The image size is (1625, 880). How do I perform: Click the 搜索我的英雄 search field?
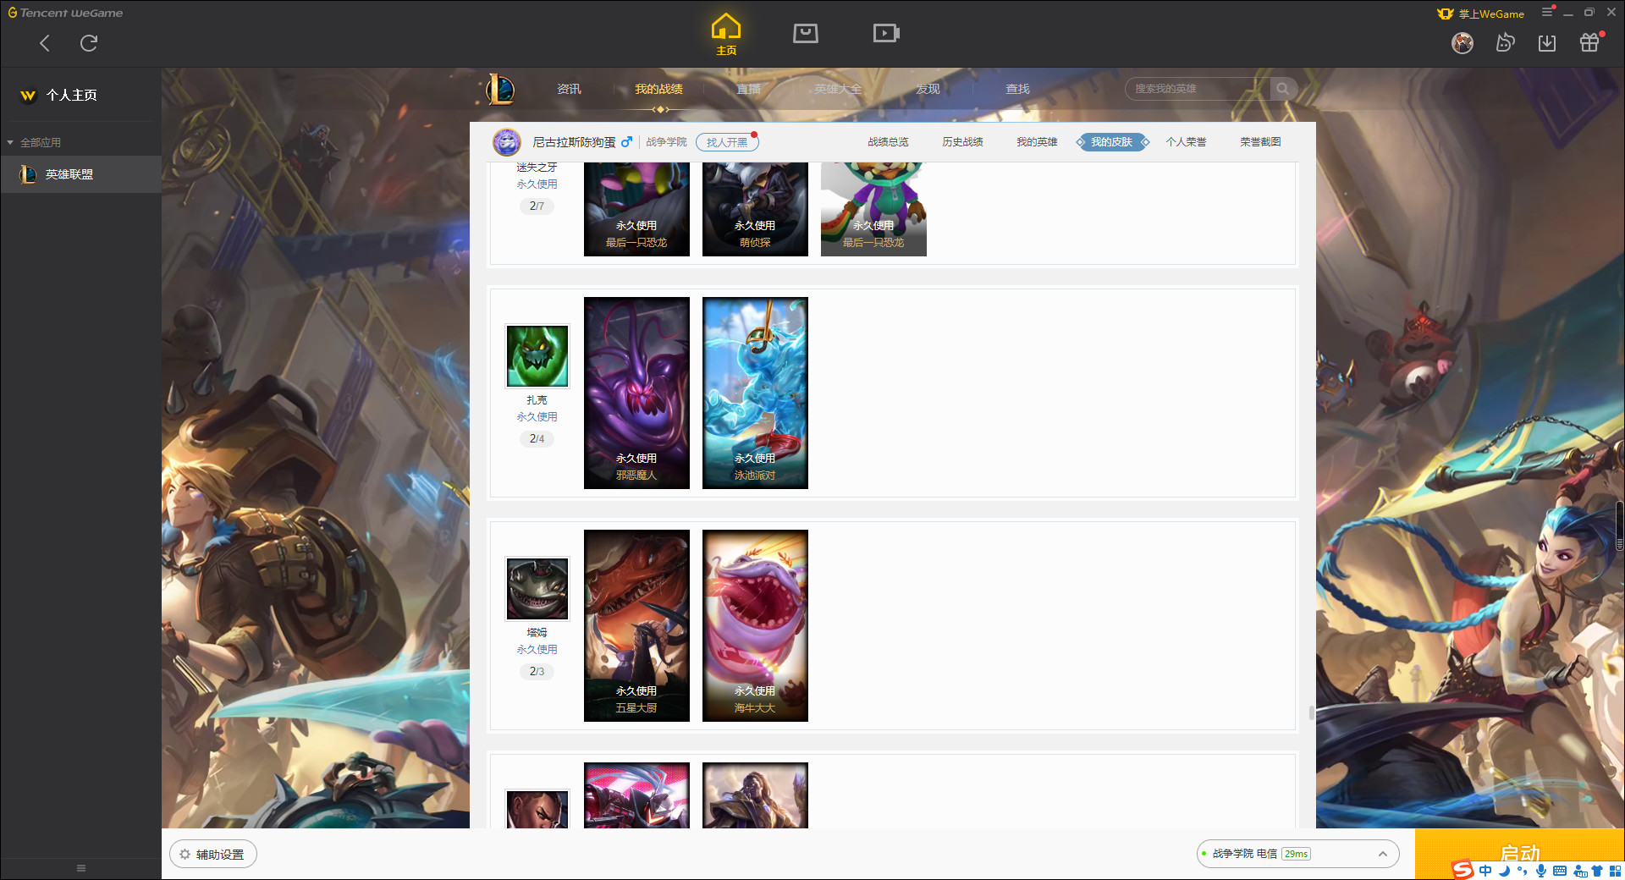coord(1198,88)
